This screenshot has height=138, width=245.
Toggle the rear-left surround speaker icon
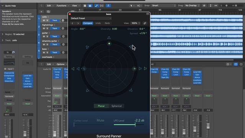88,90
